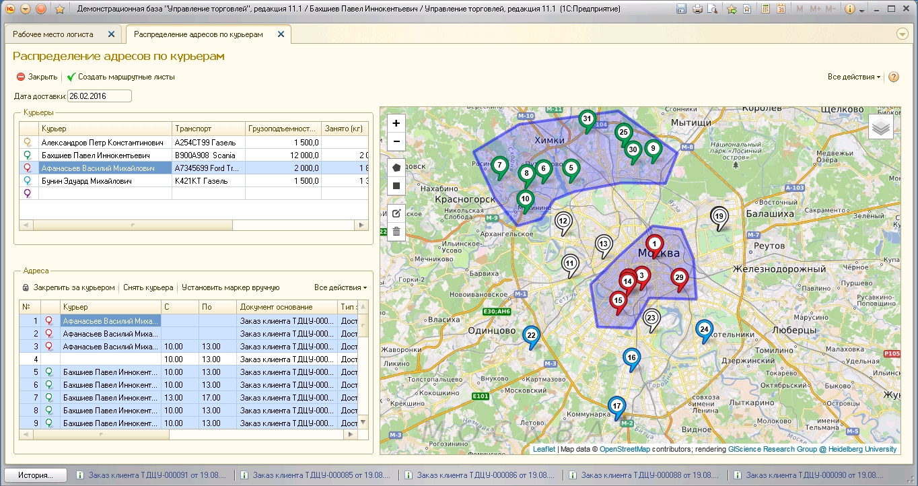918x486 pixels.
Task: Open the OpenStreetMap attribution link
Action: pyautogui.click(x=625, y=449)
